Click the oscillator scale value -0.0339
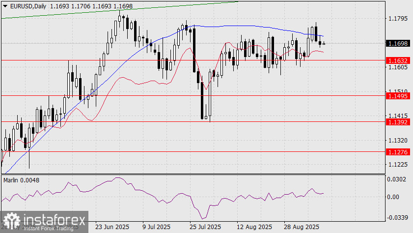The image size is (413, 233). click(397, 218)
